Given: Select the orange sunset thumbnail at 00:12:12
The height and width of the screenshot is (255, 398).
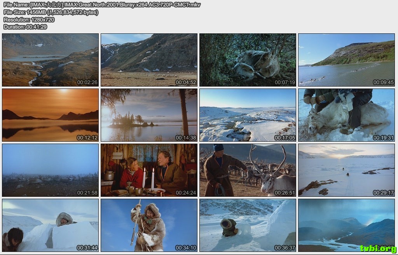Looking at the screenshot, I should click(50, 115).
